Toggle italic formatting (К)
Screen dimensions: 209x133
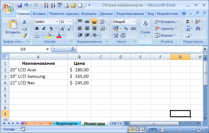(x=44, y=29)
